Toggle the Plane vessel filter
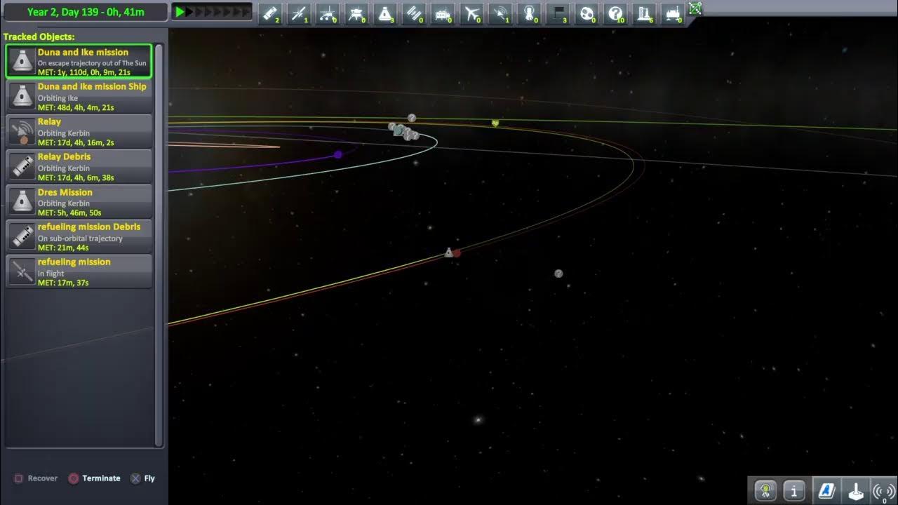Viewport: 898px width, 505px height. coord(471,13)
